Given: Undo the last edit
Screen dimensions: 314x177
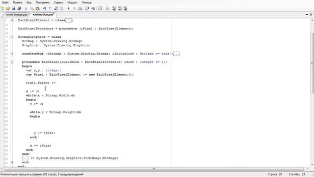Looking at the screenshot, I should pos(45,8).
